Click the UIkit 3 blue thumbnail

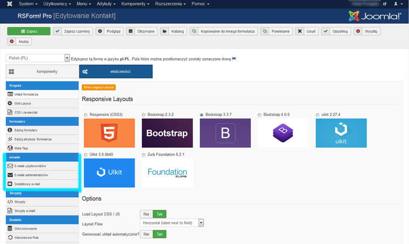click(109, 173)
